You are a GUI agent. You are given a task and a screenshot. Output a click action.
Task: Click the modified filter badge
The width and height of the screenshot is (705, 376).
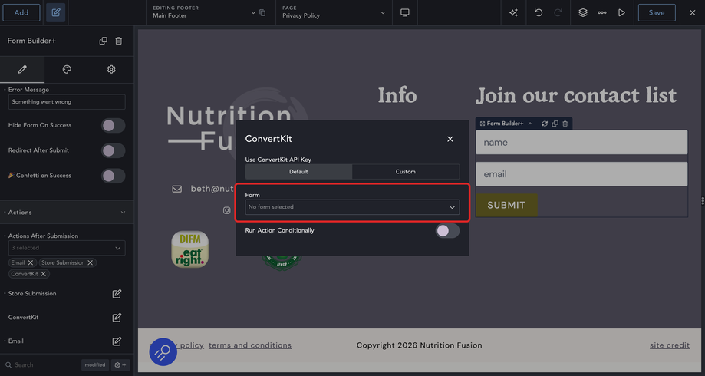95,364
